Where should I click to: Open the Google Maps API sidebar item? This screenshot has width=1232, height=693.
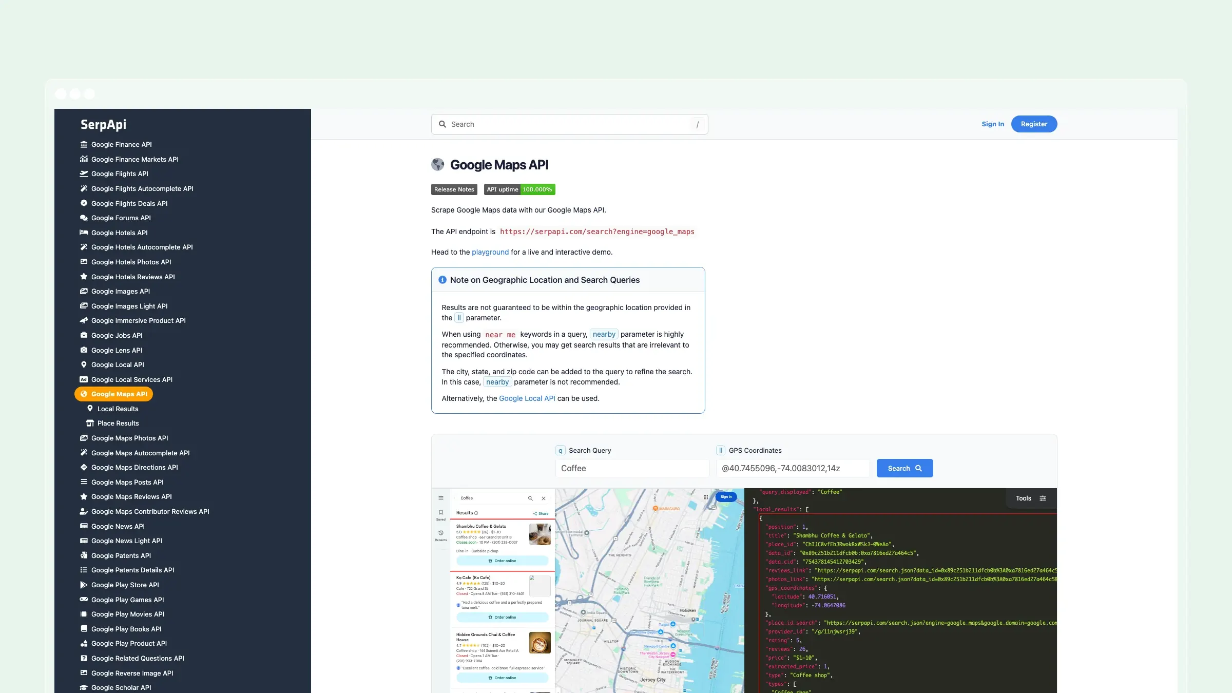114,394
